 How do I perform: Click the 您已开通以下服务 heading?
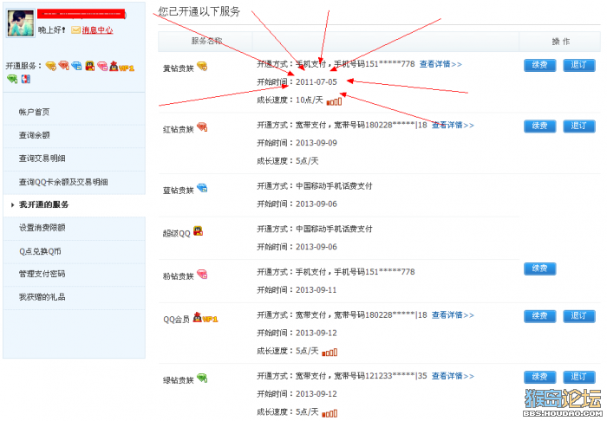pos(199,11)
